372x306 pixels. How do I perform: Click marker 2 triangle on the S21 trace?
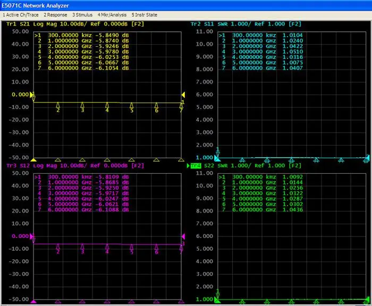coord(58,105)
